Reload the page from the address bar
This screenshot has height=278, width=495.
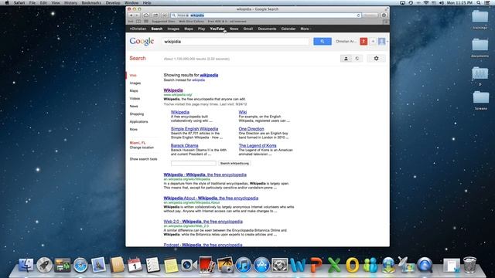[358, 15]
